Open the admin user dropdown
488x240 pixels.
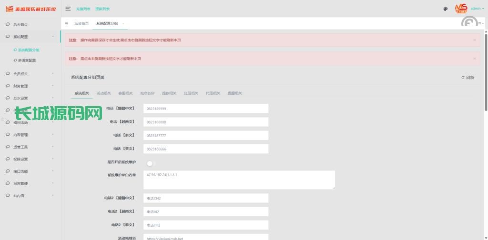pyautogui.click(x=477, y=9)
